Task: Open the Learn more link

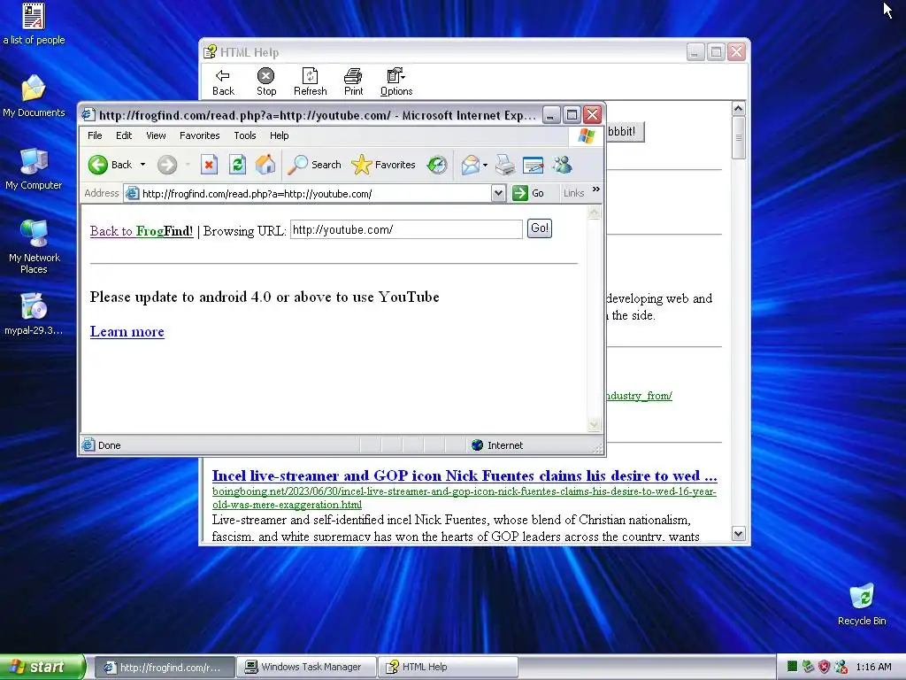Action: [127, 331]
